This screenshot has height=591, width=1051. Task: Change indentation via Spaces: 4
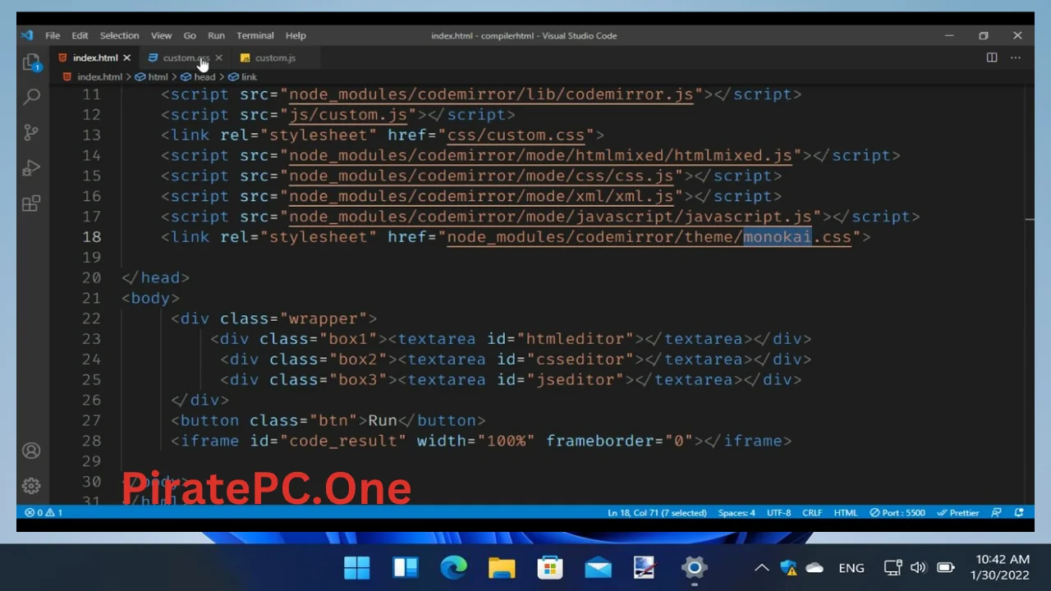point(737,512)
